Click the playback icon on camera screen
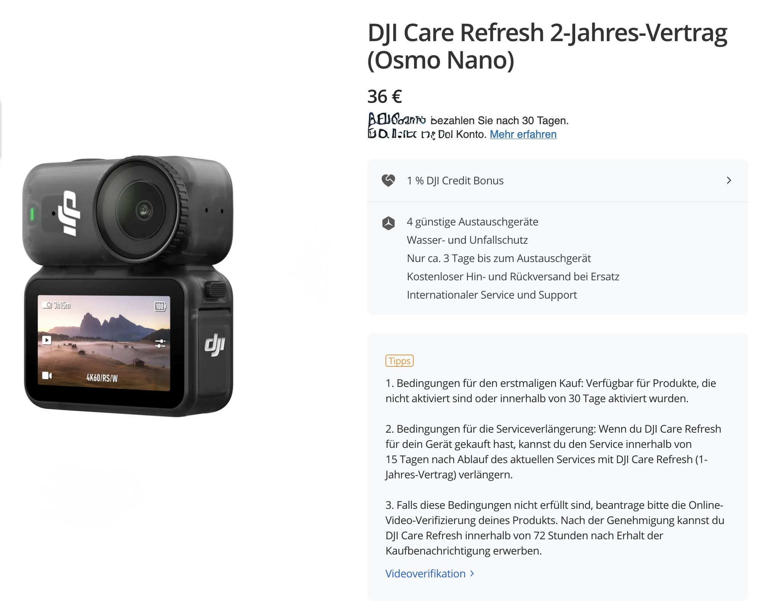The height and width of the screenshot is (601, 758). click(x=47, y=340)
